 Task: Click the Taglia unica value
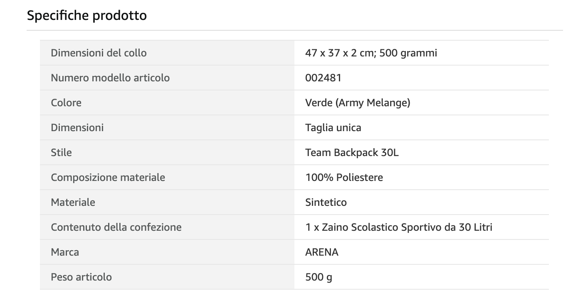tap(333, 127)
